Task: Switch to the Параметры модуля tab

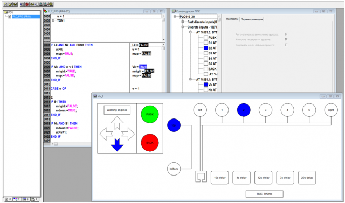Action: (x=252, y=19)
